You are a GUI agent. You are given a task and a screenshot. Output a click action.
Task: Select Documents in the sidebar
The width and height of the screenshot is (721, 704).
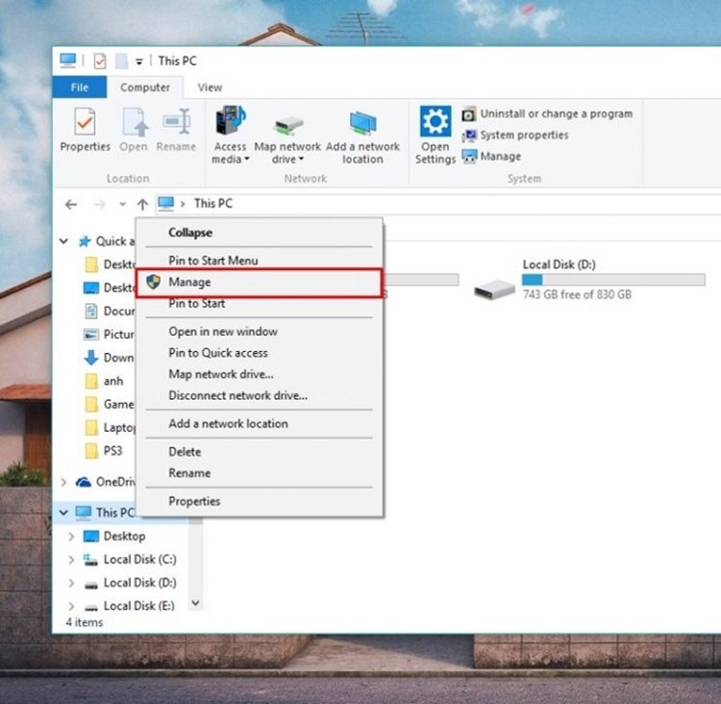(110, 311)
